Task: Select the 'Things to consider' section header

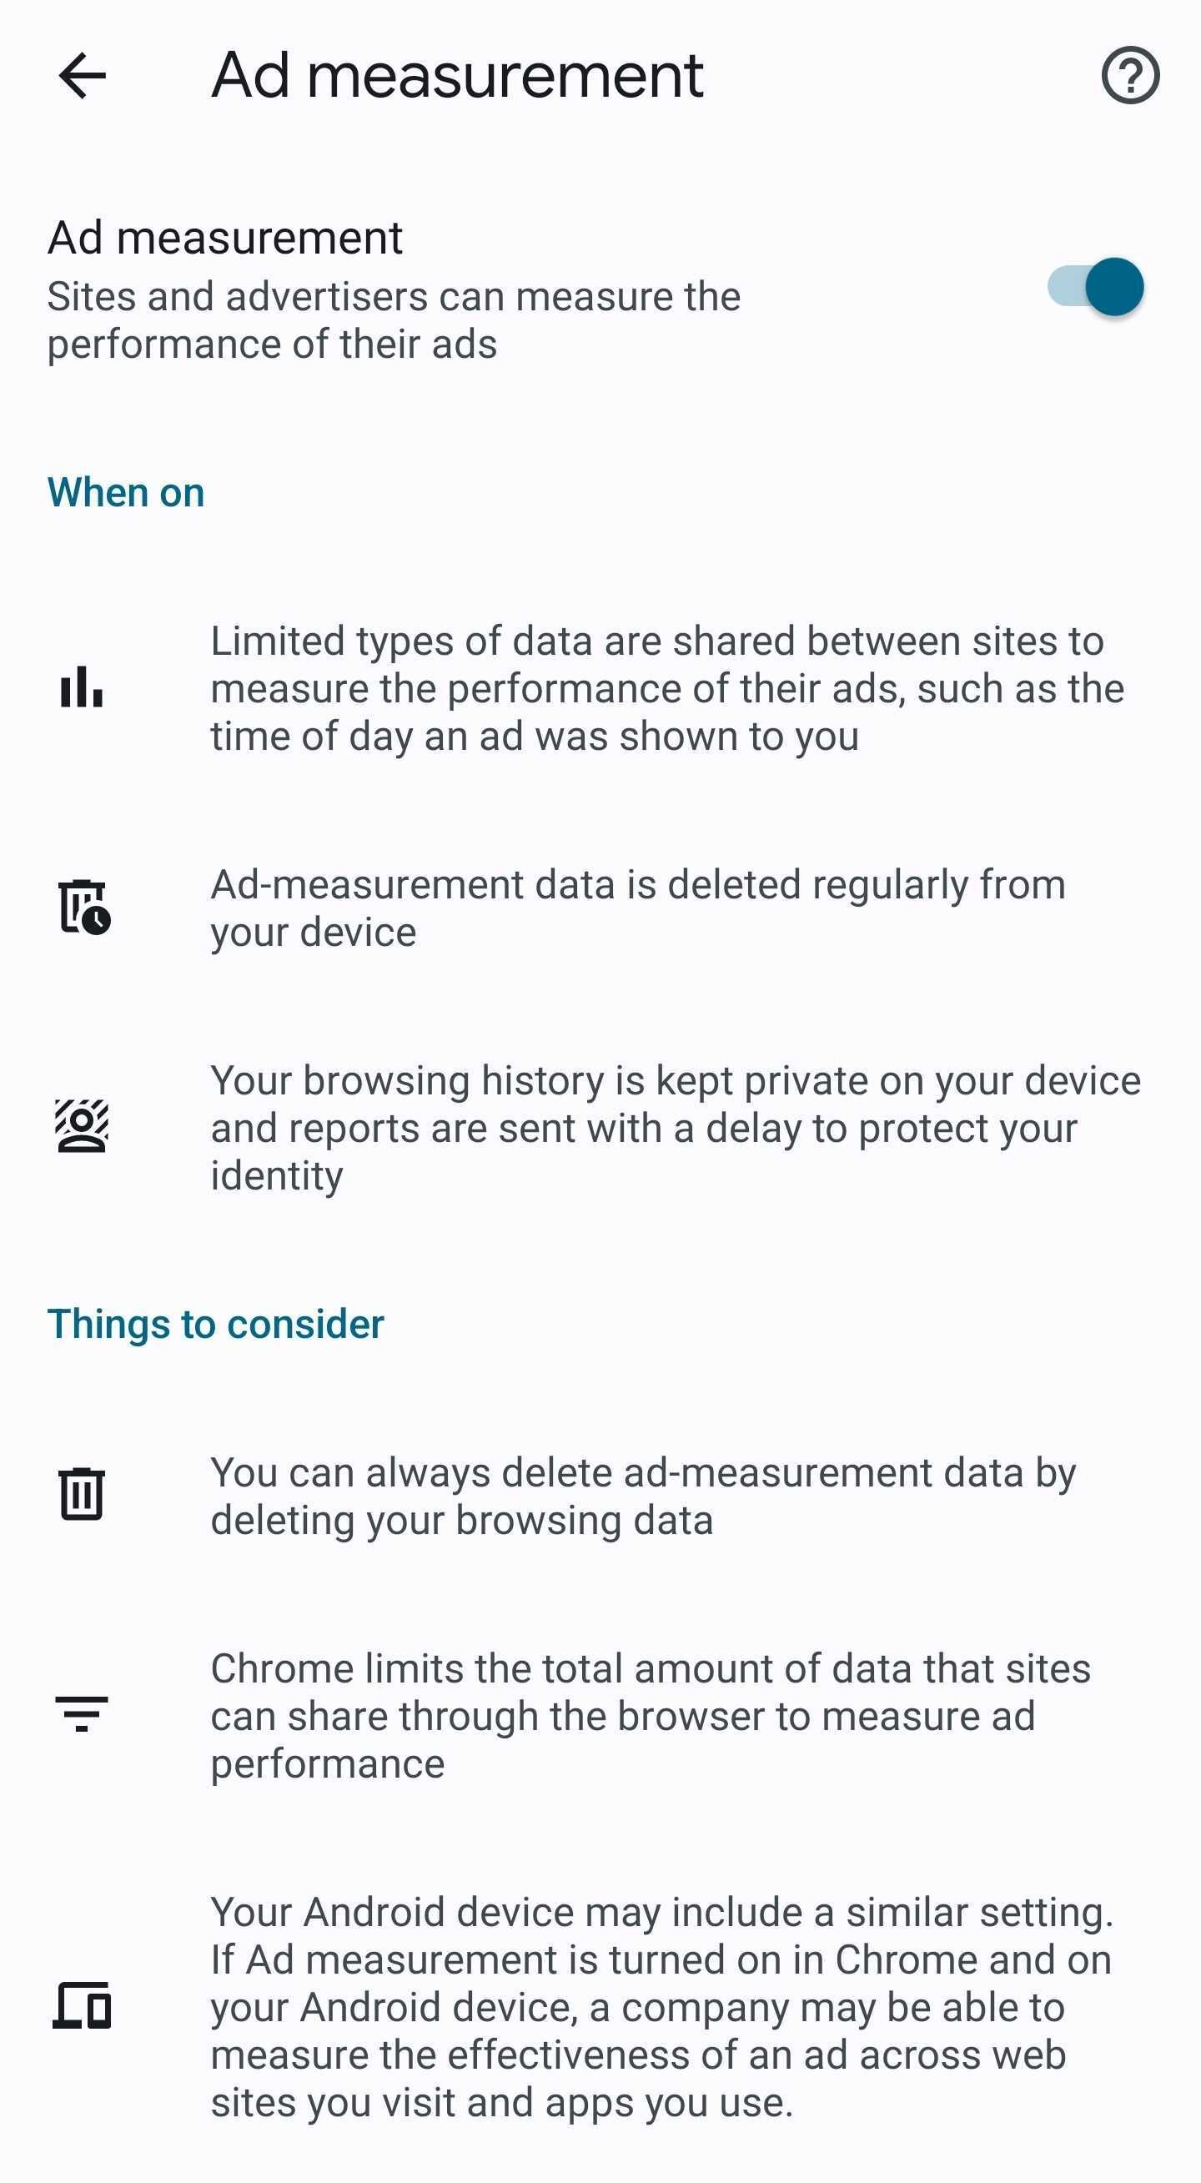Action: [x=216, y=1322]
